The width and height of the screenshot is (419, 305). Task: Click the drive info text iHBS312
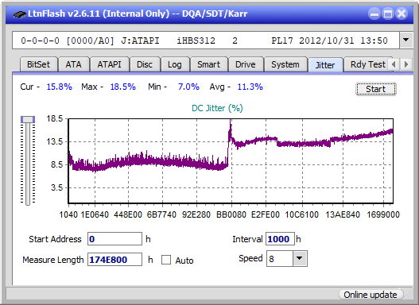(196, 41)
